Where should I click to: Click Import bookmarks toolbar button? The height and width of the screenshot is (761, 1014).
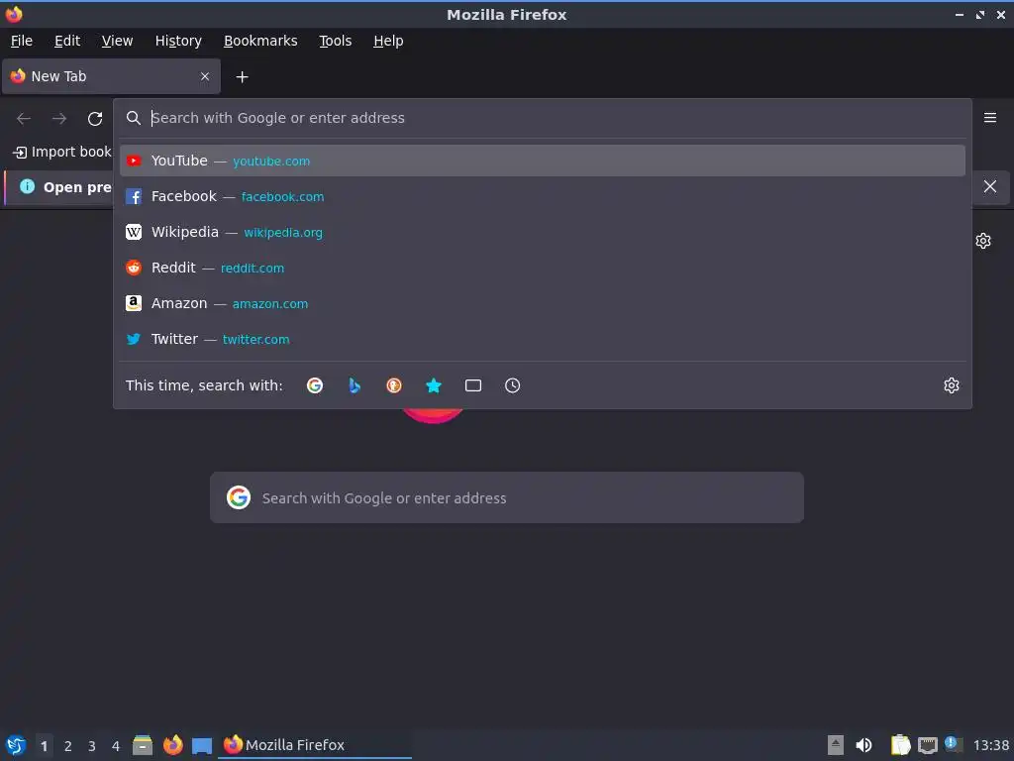pos(62,152)
